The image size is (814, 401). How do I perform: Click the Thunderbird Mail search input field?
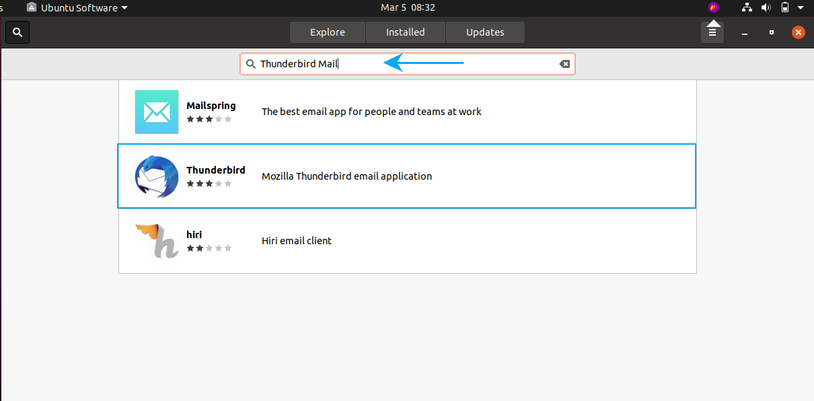click(408, 64)
